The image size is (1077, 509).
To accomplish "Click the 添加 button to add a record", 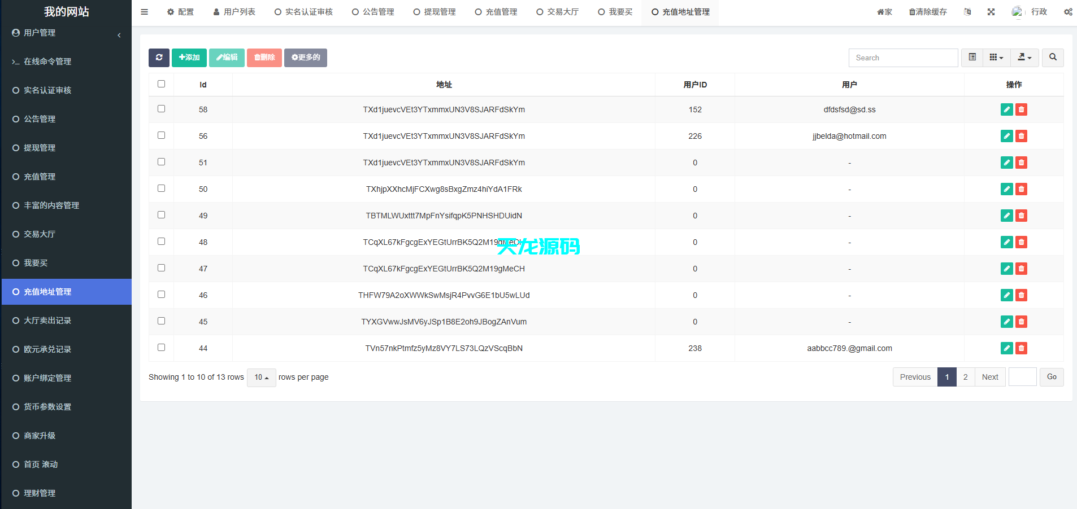I will (189, 58).
